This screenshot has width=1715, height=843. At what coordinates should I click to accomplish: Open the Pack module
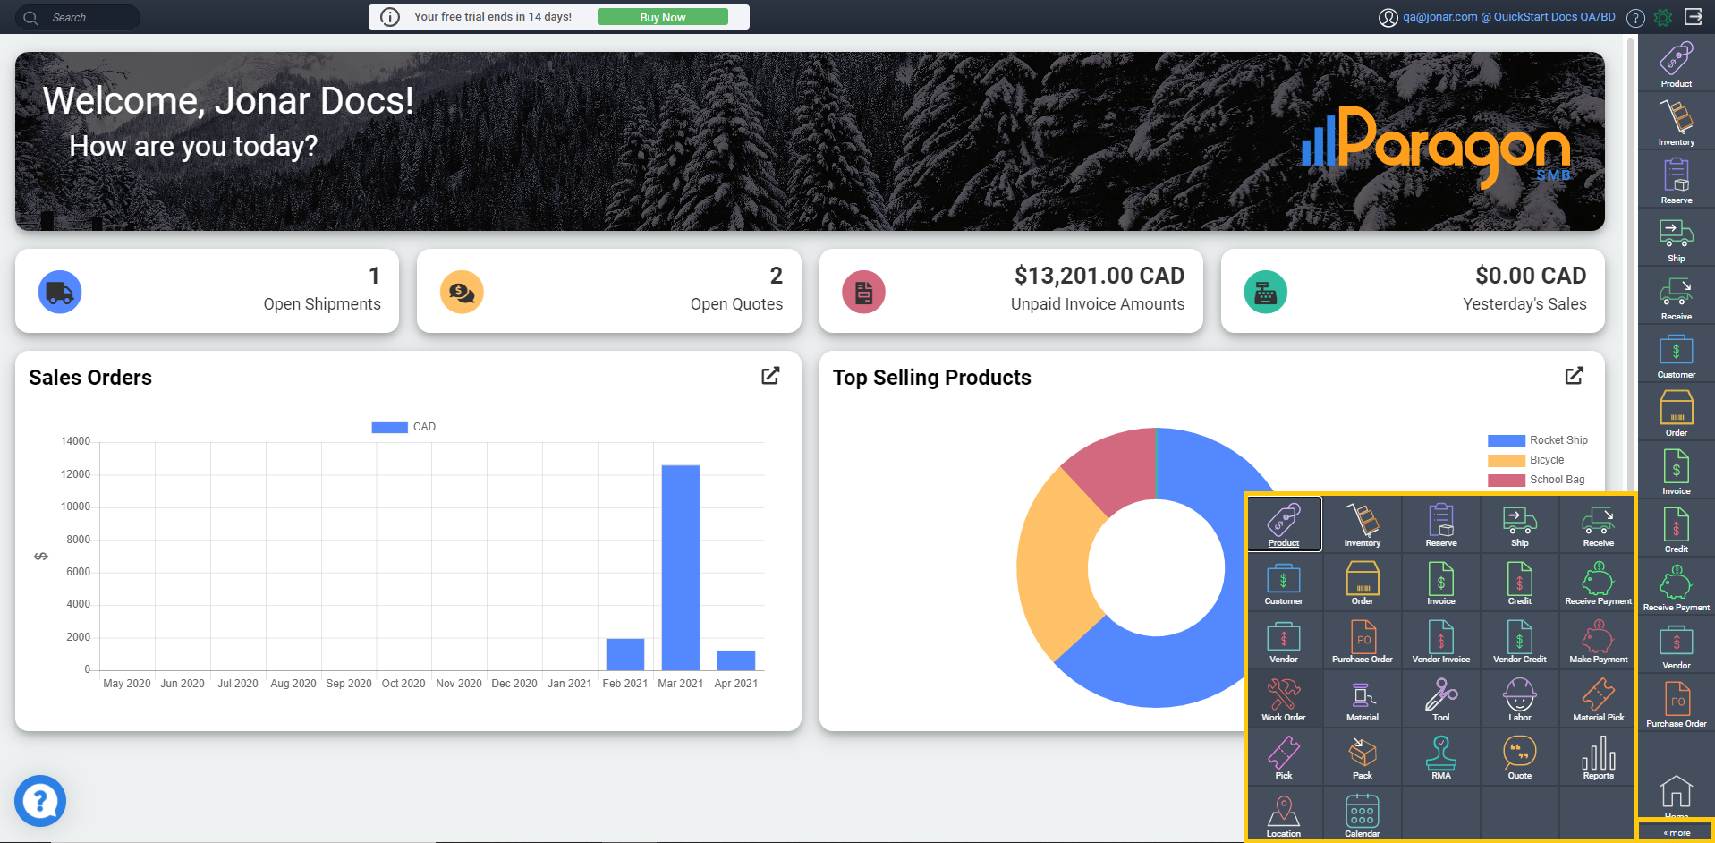[x=1363, y=756]
